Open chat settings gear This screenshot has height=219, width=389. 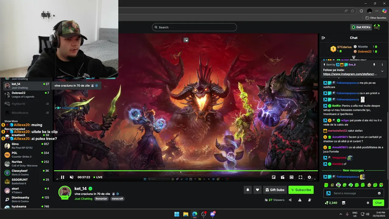pos(368,203)
